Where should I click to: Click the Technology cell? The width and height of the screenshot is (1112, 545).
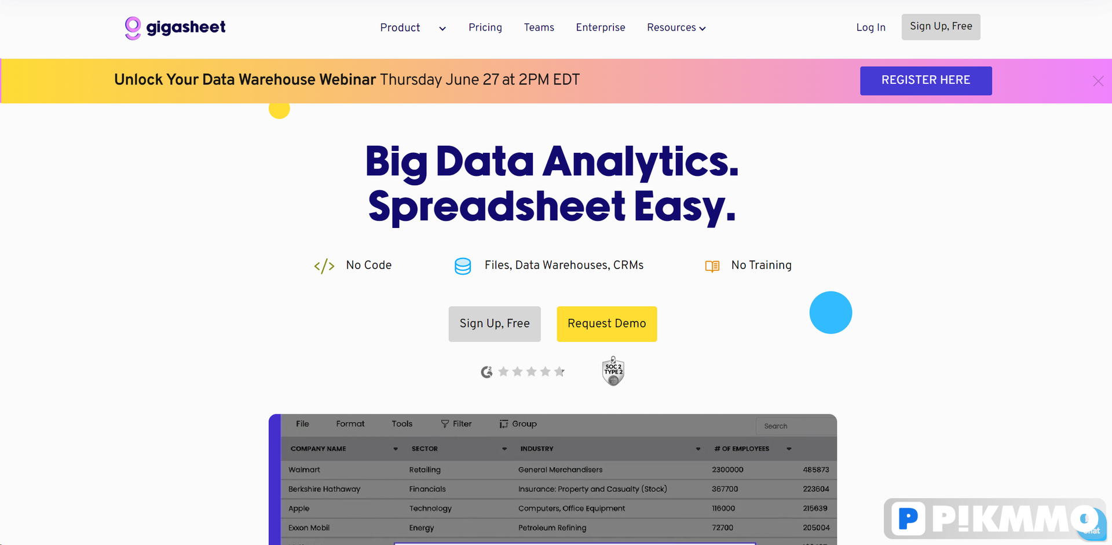coord(430,509)
